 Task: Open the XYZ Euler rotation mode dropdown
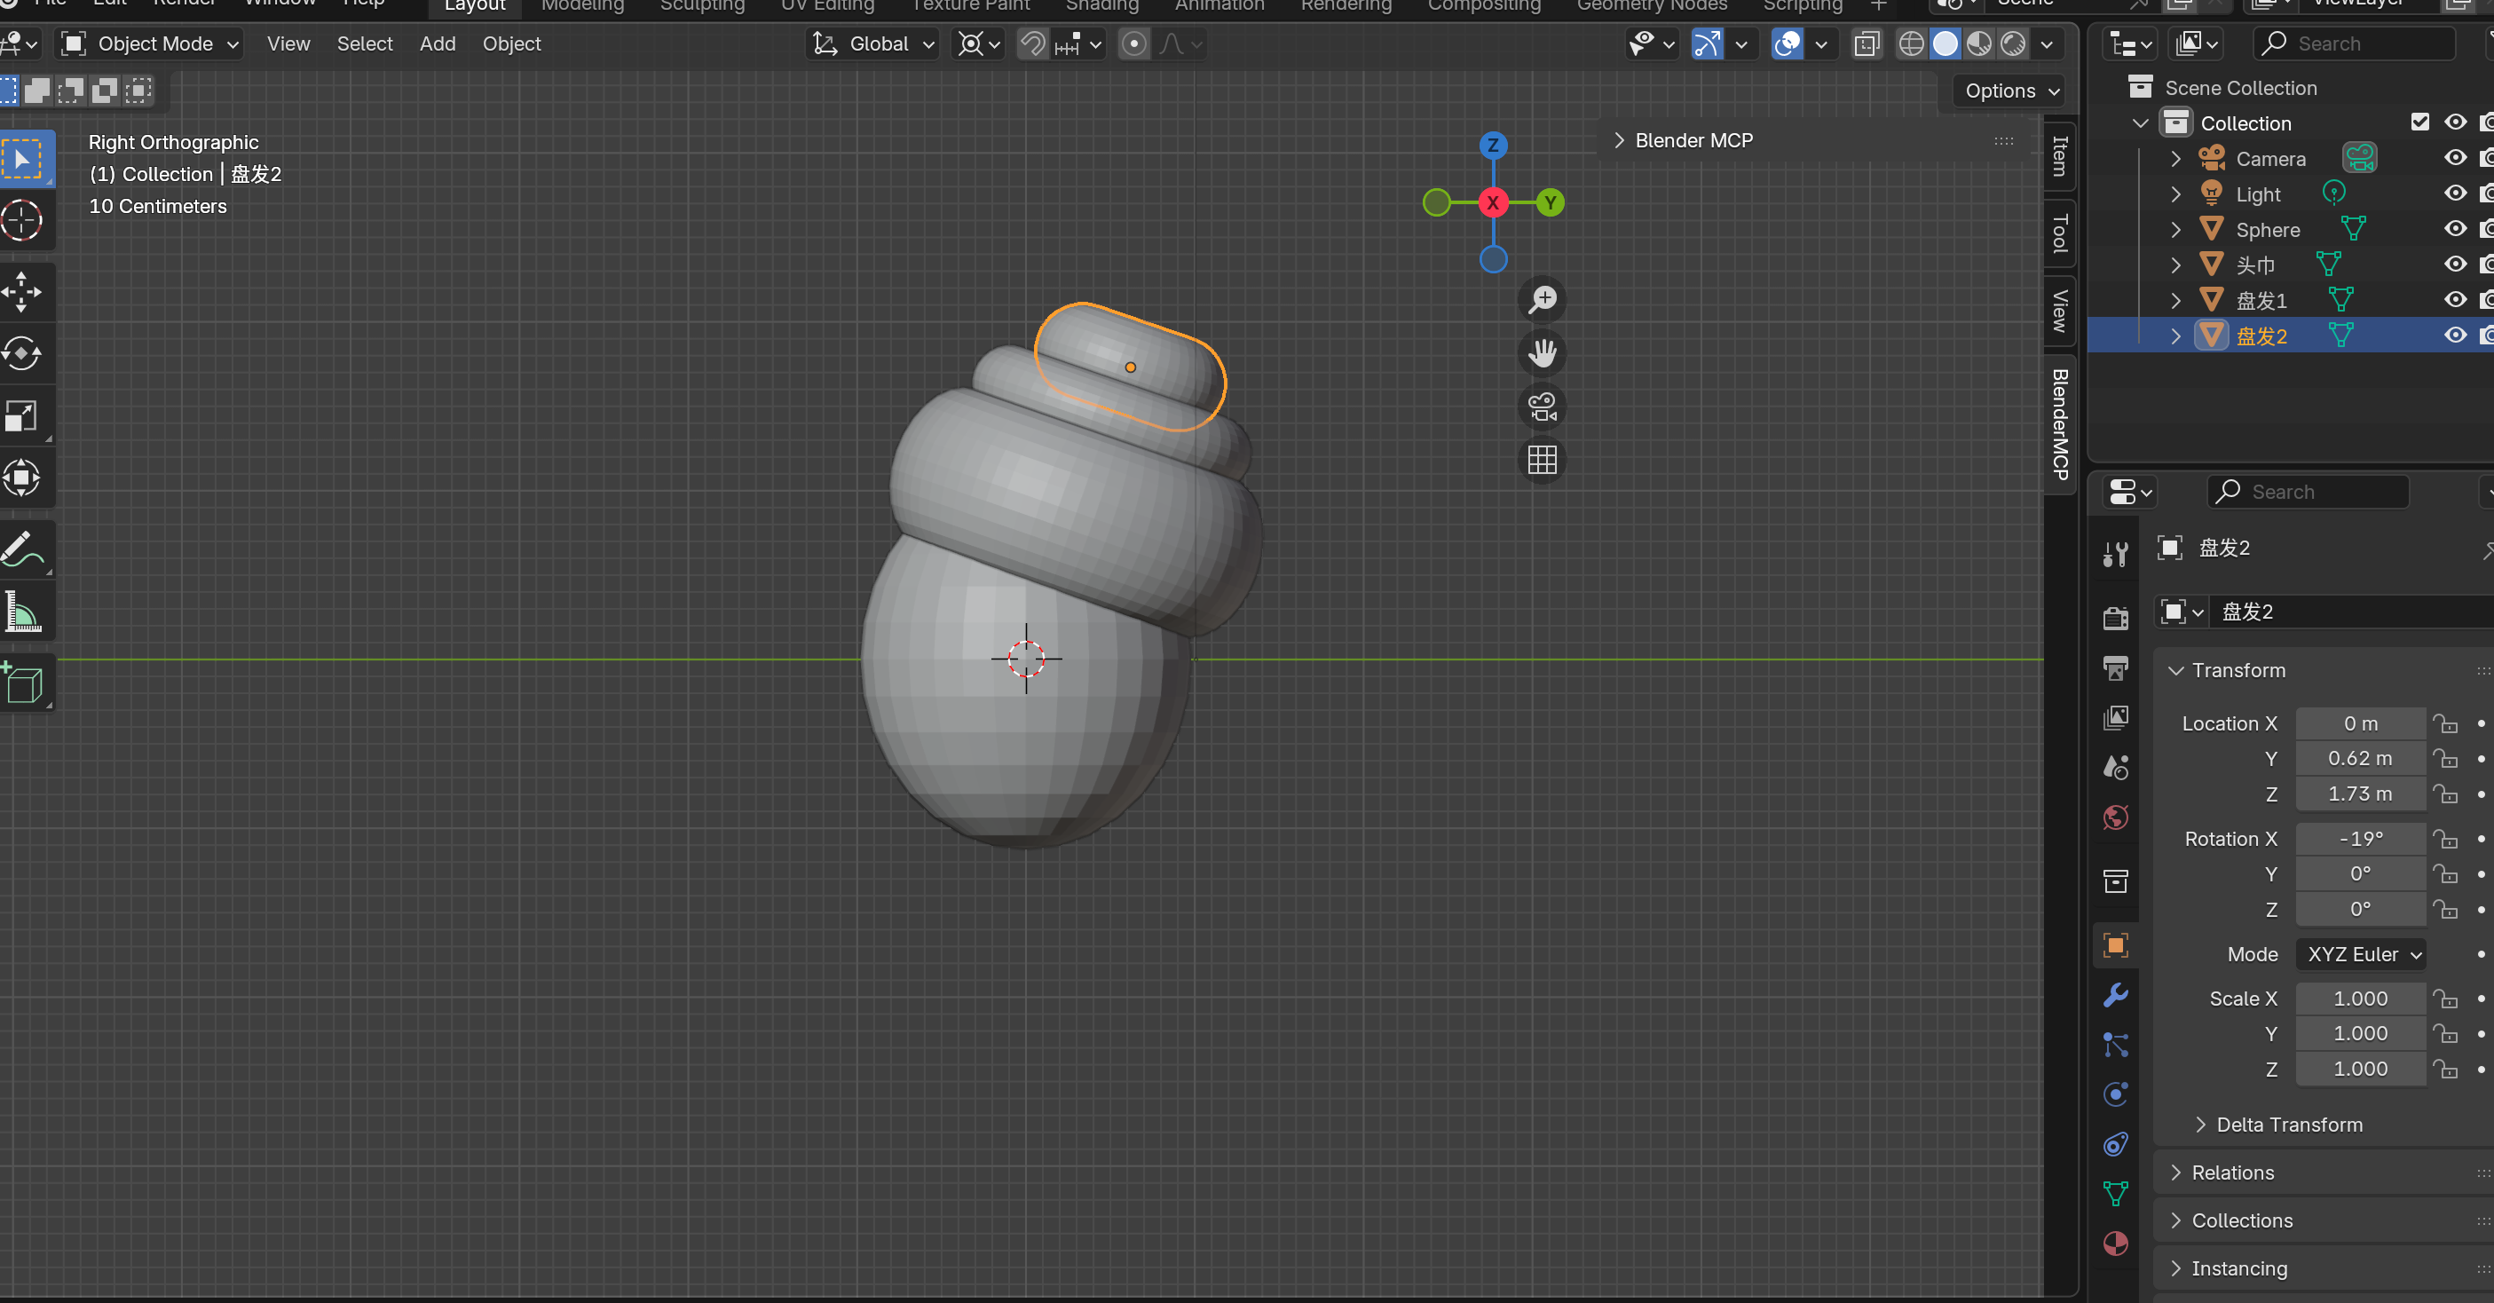coord(2362,953)
